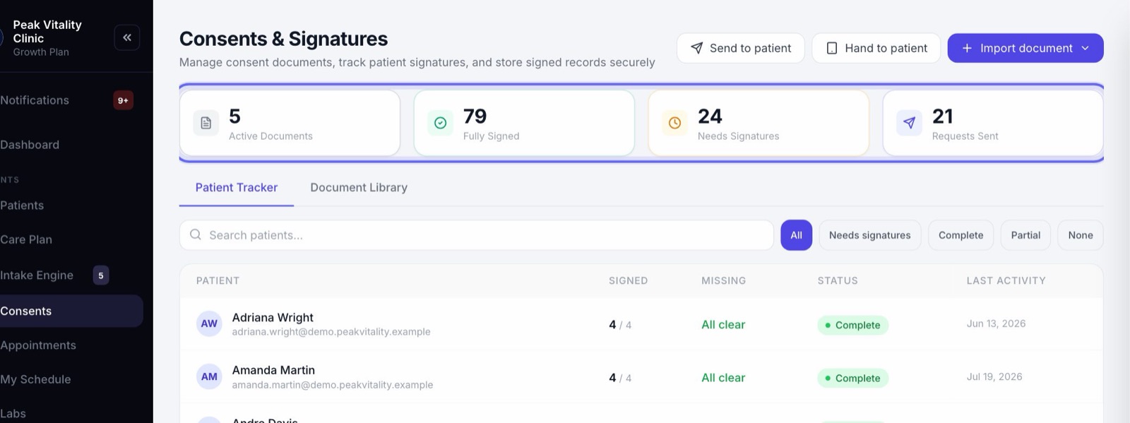Screen dimensions: 1130x423
Task: Open the Patient Tracker tab
Action: [237, 187]
